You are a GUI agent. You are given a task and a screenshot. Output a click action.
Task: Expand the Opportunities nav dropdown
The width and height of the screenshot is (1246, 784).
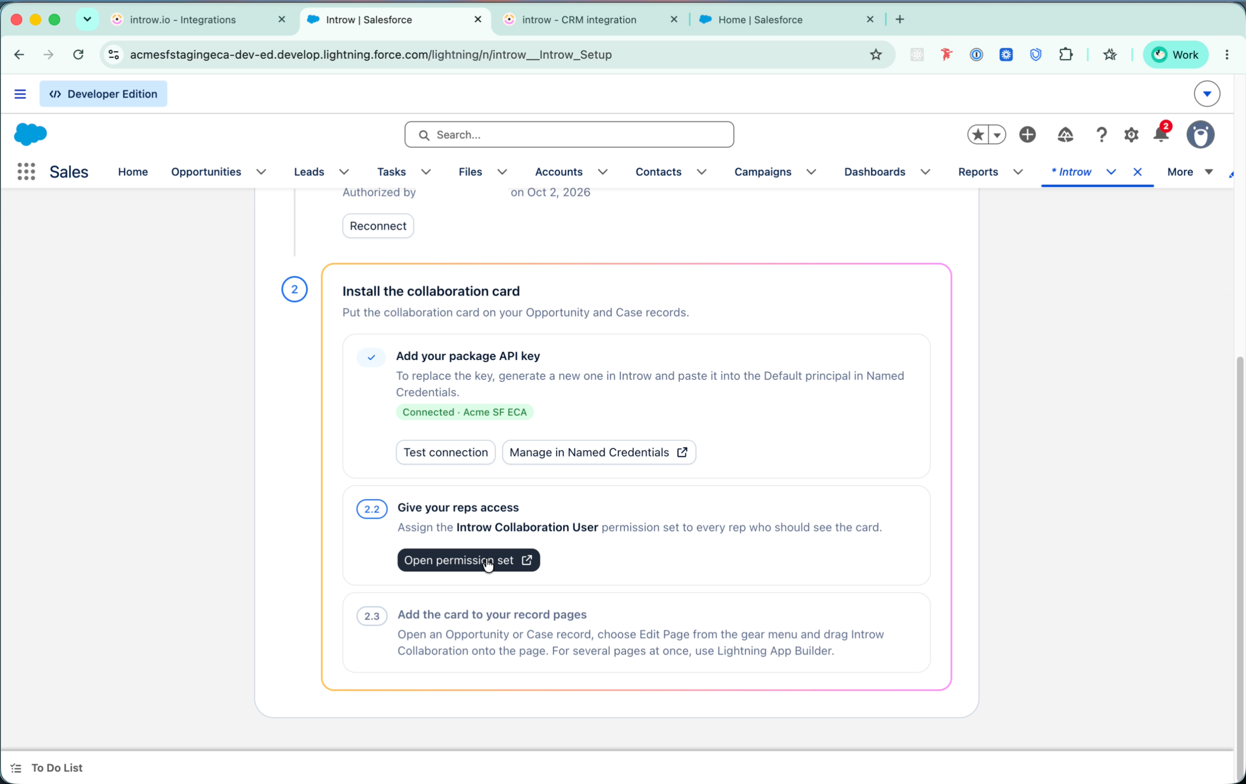pos(261,172)
